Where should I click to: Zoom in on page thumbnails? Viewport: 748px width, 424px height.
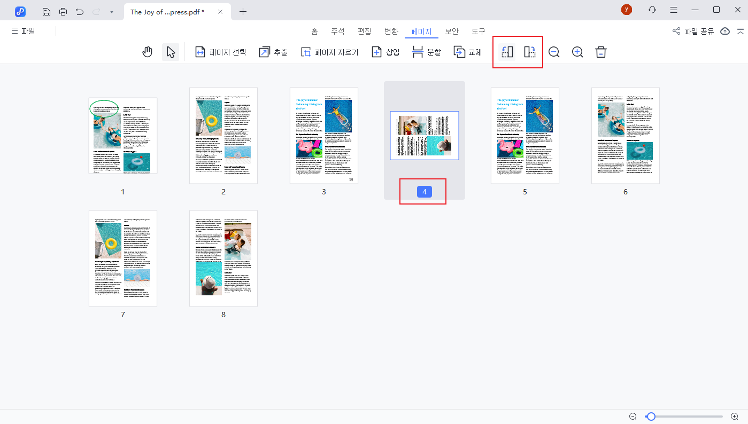point(577,52)
